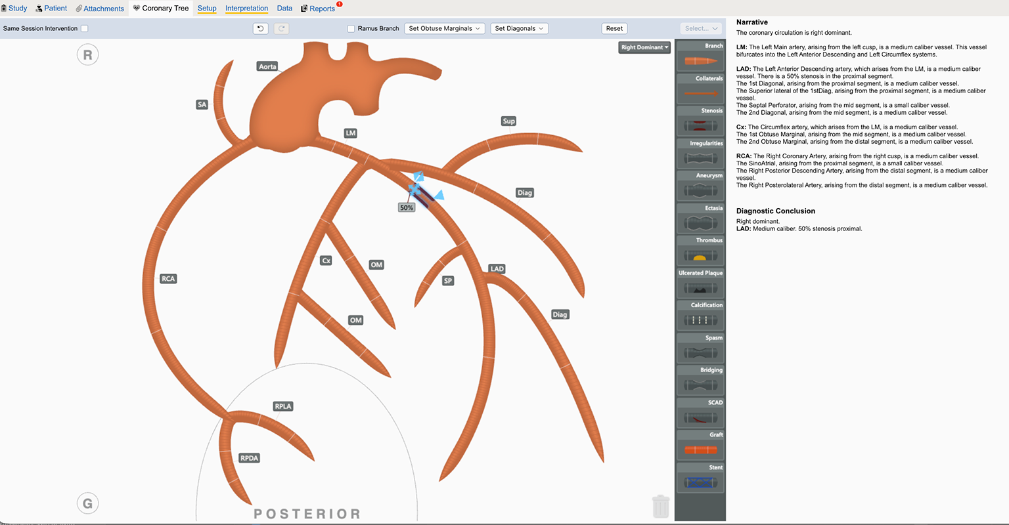Select the Stenosis tool in palette
The height and width of the screenshot is (525, 1009).
click(x=700, y=125)
